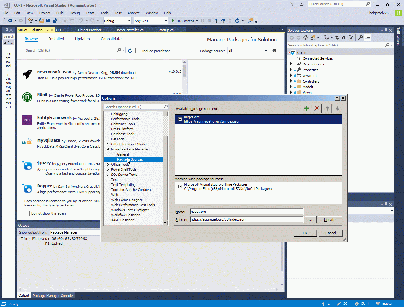
Task: Click the Step Into debug icon
Action: [x=216, y=21]
